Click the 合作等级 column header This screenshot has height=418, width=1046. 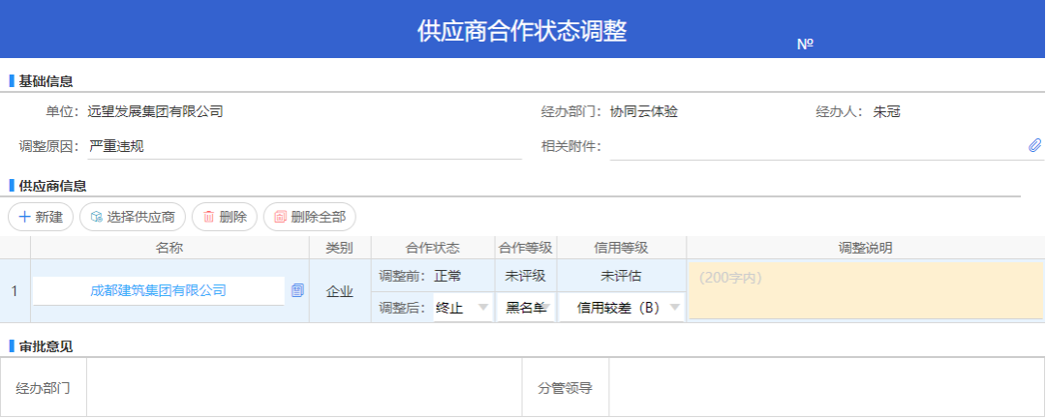coord(526,248)
